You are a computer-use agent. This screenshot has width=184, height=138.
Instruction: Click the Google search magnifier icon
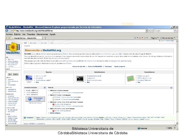[x=175, y=31]
